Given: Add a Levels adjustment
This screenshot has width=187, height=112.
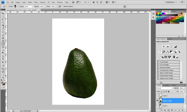Looking at the screenshot, I should [x=168, y=47].
